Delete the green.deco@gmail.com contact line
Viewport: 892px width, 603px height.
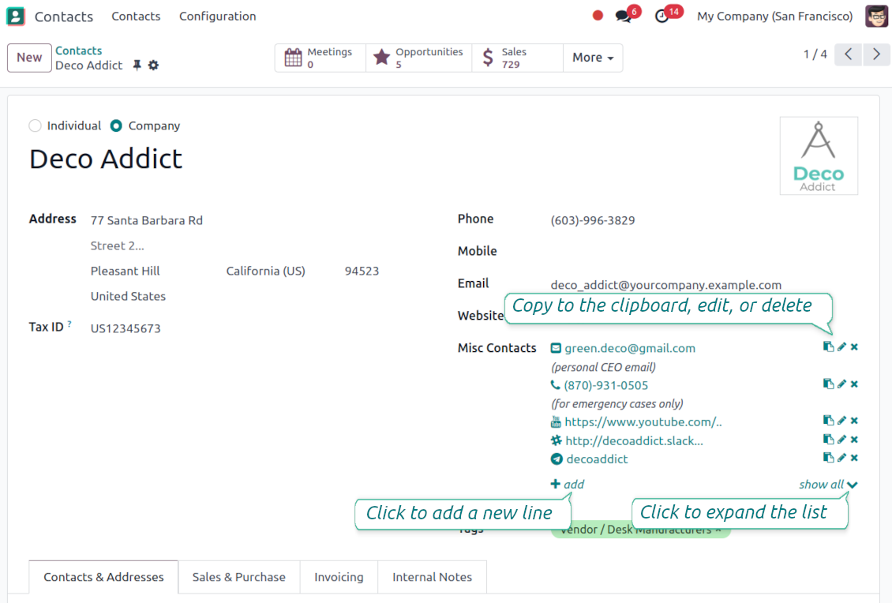click(x=854, y=346)
